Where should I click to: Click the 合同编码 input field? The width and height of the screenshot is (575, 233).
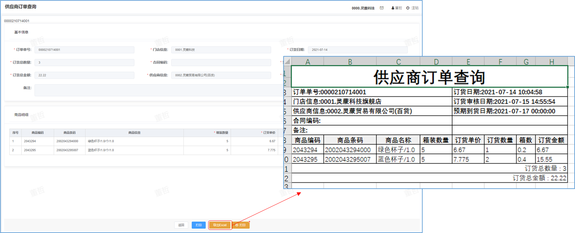[x=221, y=62]
